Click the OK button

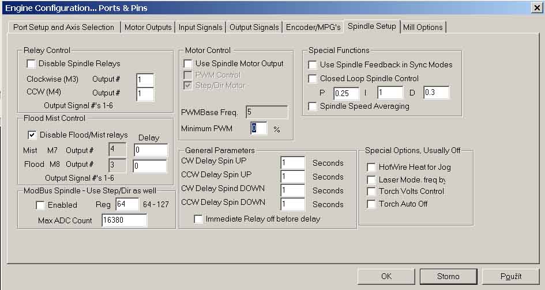386,276
